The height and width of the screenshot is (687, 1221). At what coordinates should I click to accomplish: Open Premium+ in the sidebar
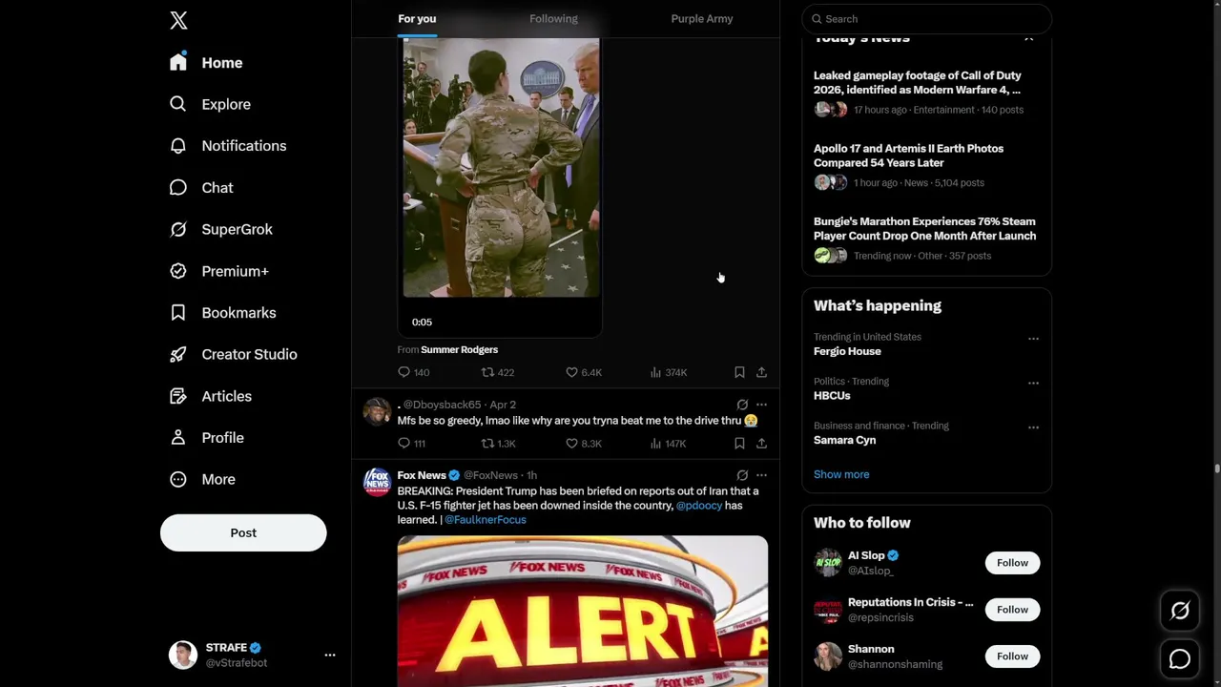[x=220, y=271]
